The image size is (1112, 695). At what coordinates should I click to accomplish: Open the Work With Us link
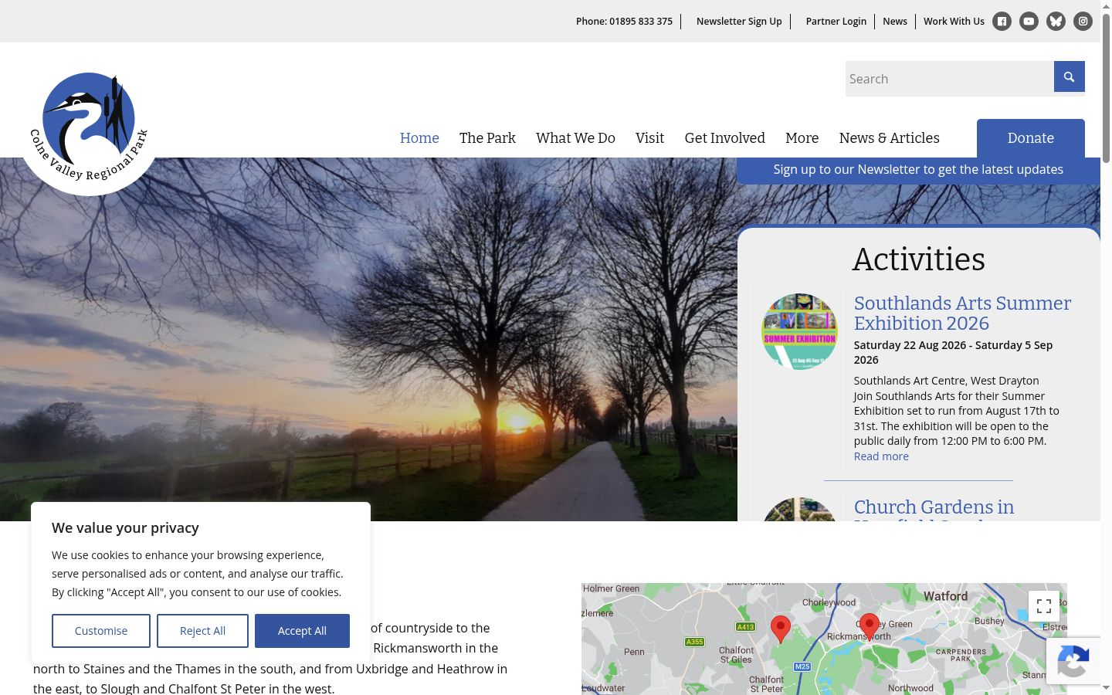(954, 22)
